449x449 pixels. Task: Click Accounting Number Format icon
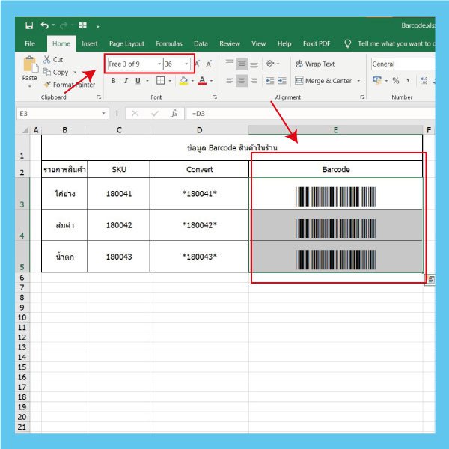tap(377, 81)
